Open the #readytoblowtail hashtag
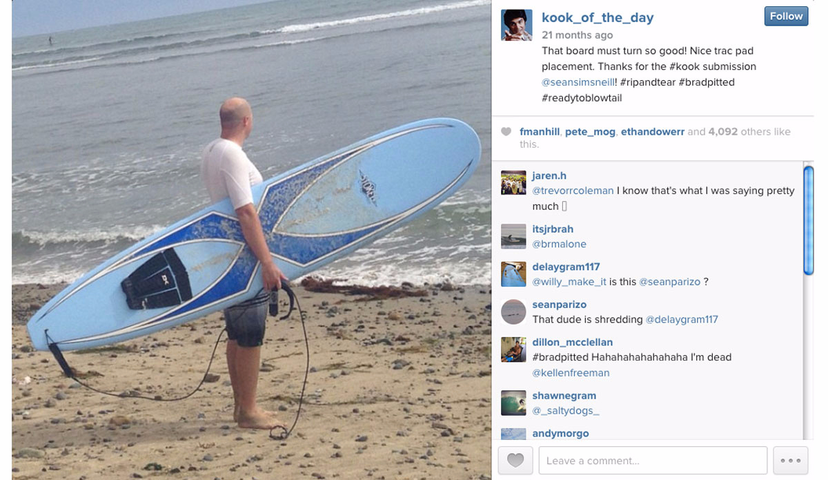This screenshot has height=480, width=828. (x=582, y=98)
